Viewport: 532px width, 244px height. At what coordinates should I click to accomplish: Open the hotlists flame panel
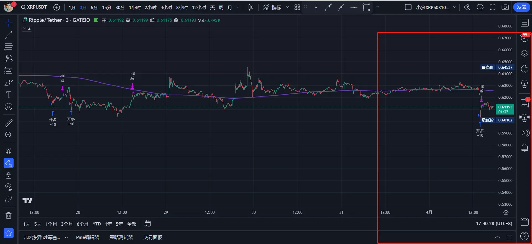pyautogui.click(x=525, y=68)
